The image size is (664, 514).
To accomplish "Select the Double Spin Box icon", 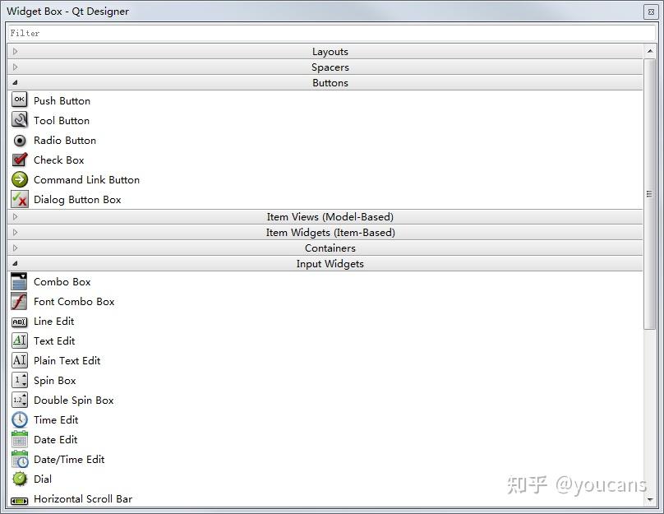I will coord(20,400).
